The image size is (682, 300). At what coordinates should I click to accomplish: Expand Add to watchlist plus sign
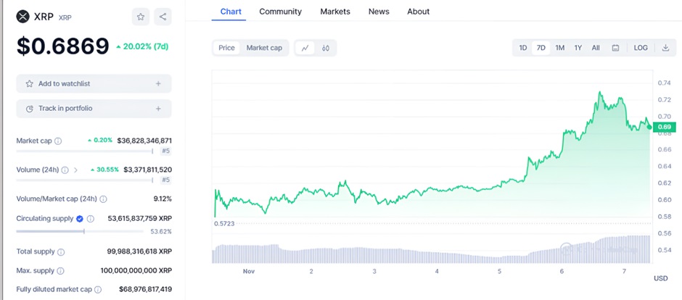pyautogui.click(x=158, y=84)
